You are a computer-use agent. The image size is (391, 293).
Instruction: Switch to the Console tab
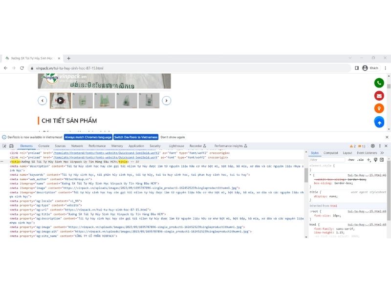tap(44, 146)
